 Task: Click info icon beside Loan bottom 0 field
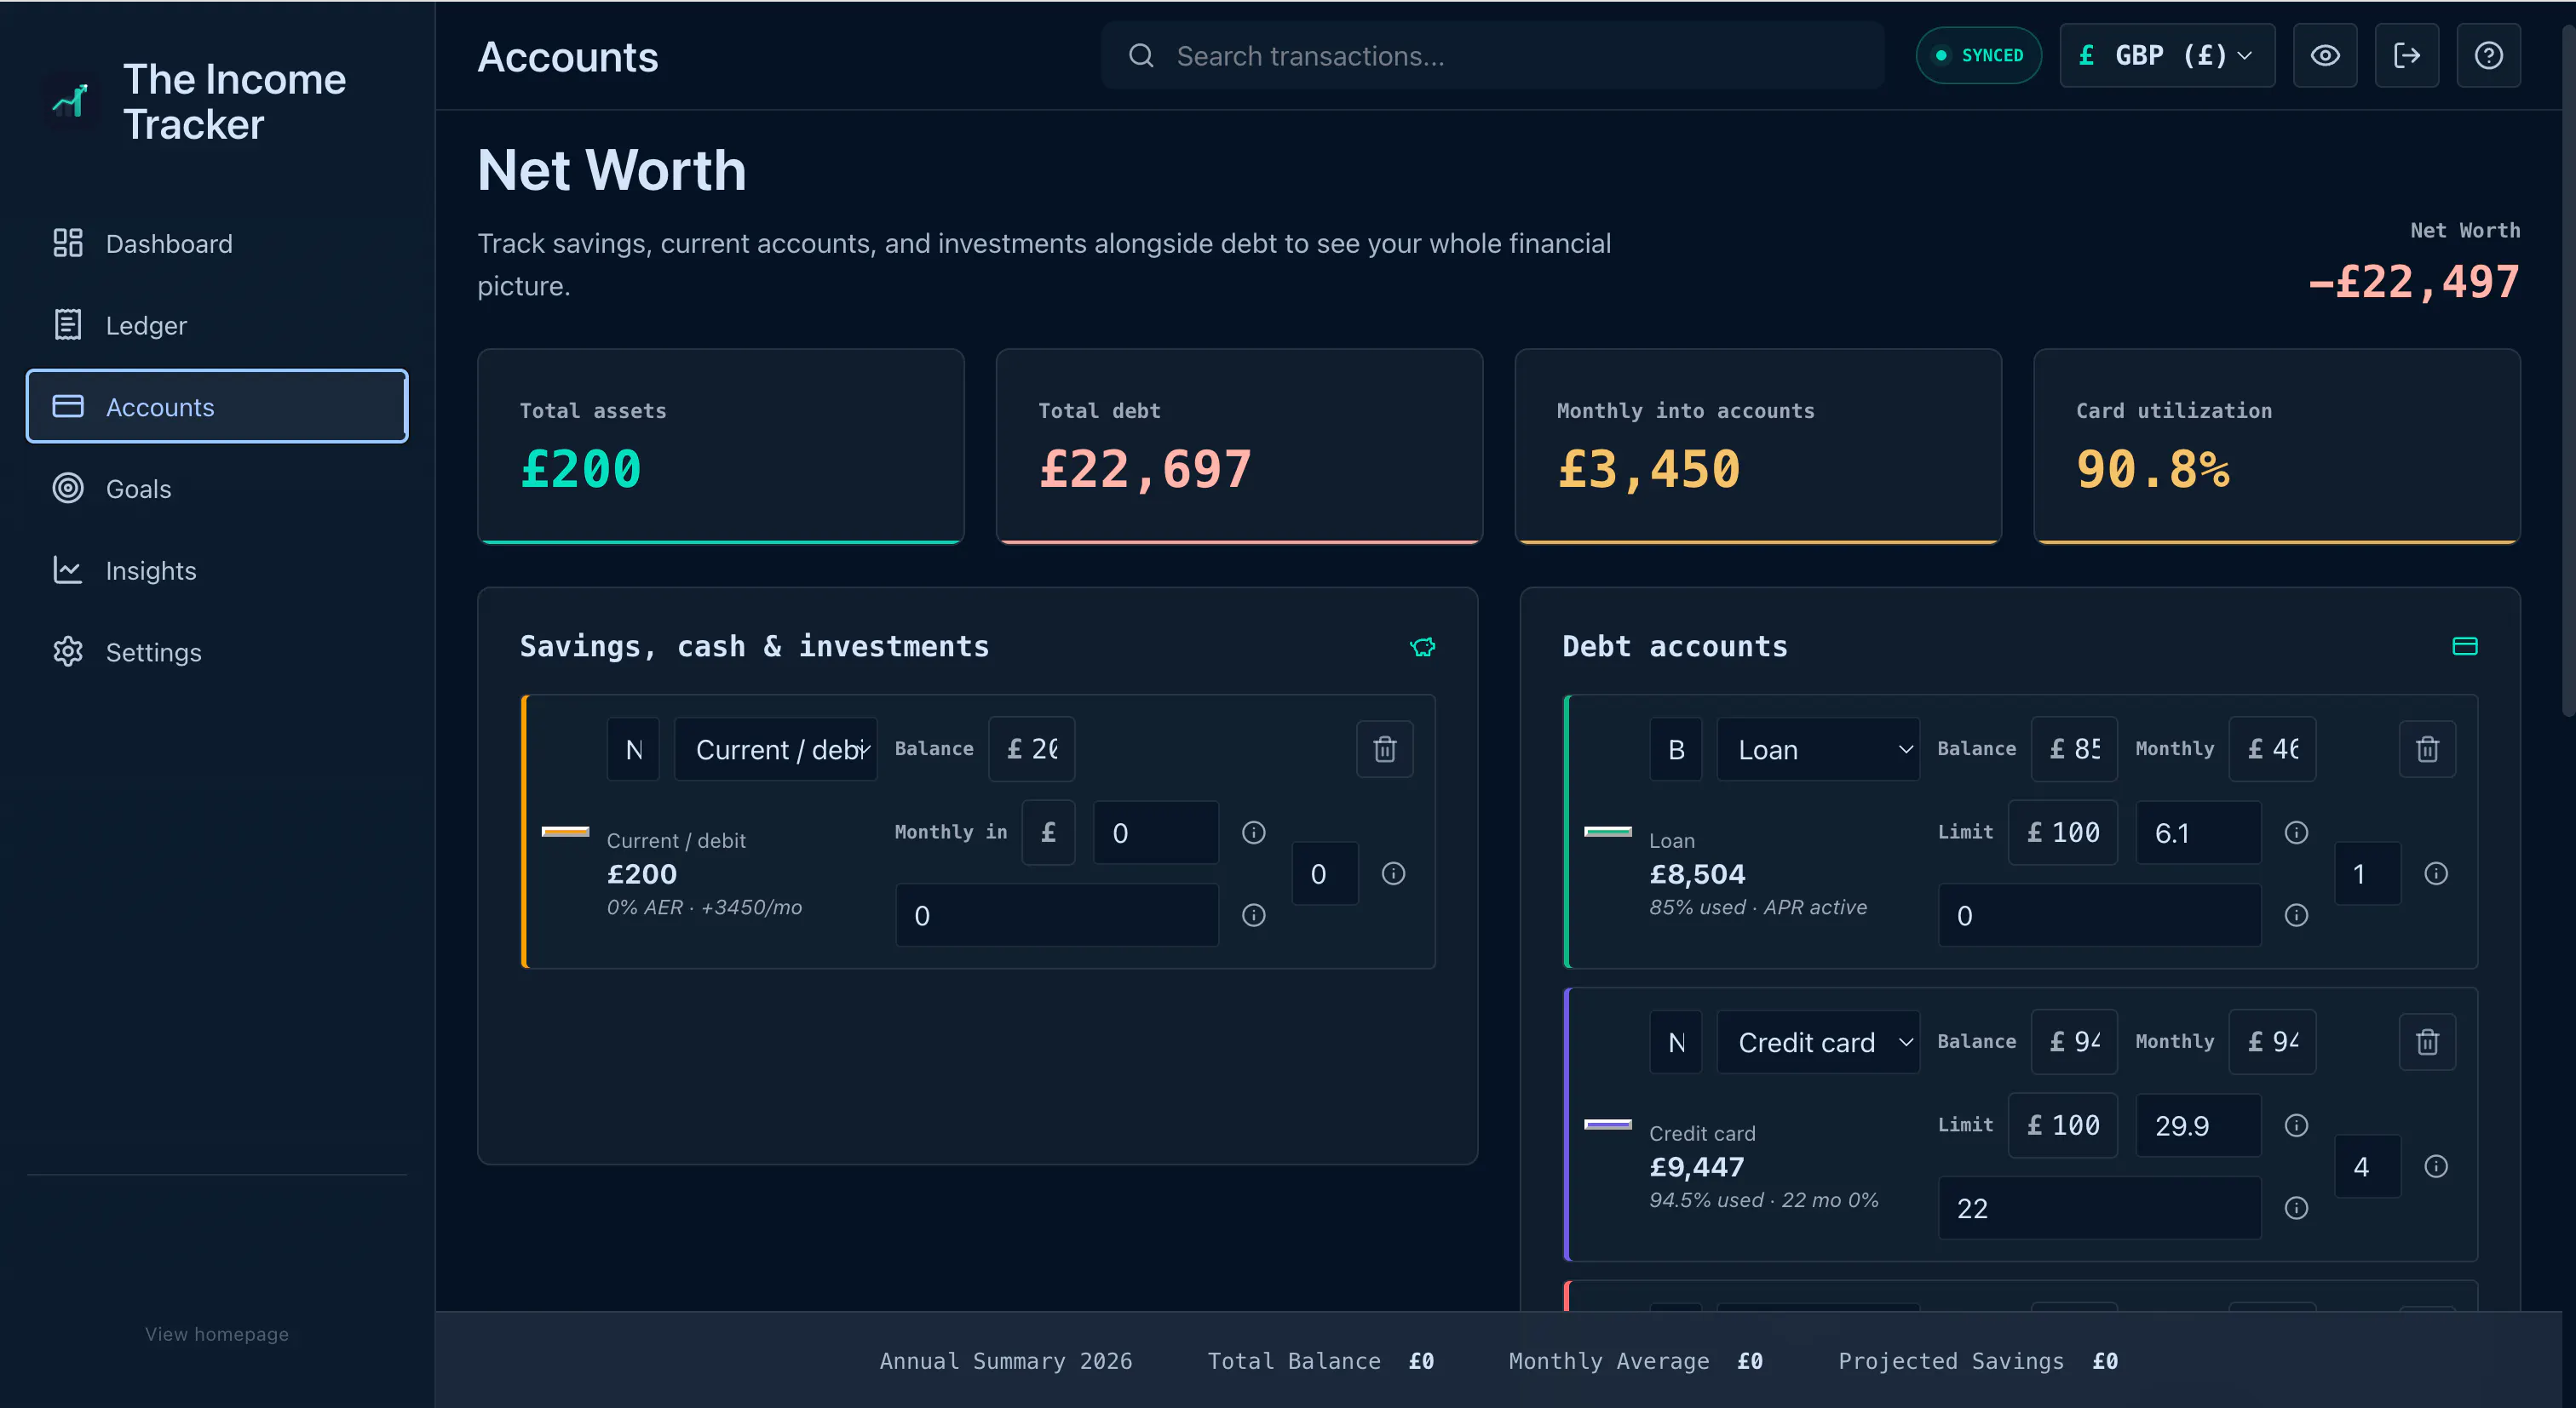[x=2297, y=915]
